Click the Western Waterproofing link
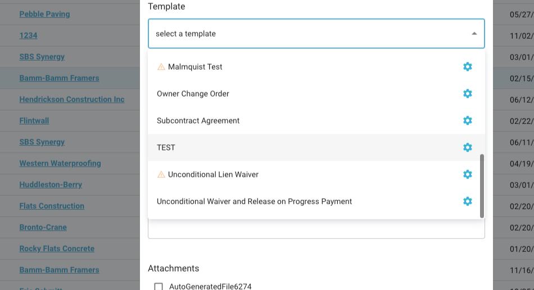This screenshot has height=290, width=534. [60, 163]
